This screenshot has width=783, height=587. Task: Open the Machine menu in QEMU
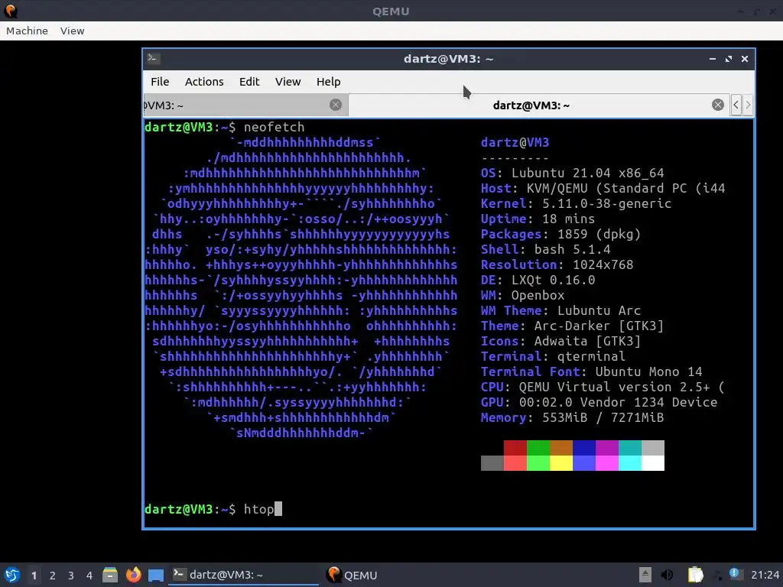click(27, 31)
